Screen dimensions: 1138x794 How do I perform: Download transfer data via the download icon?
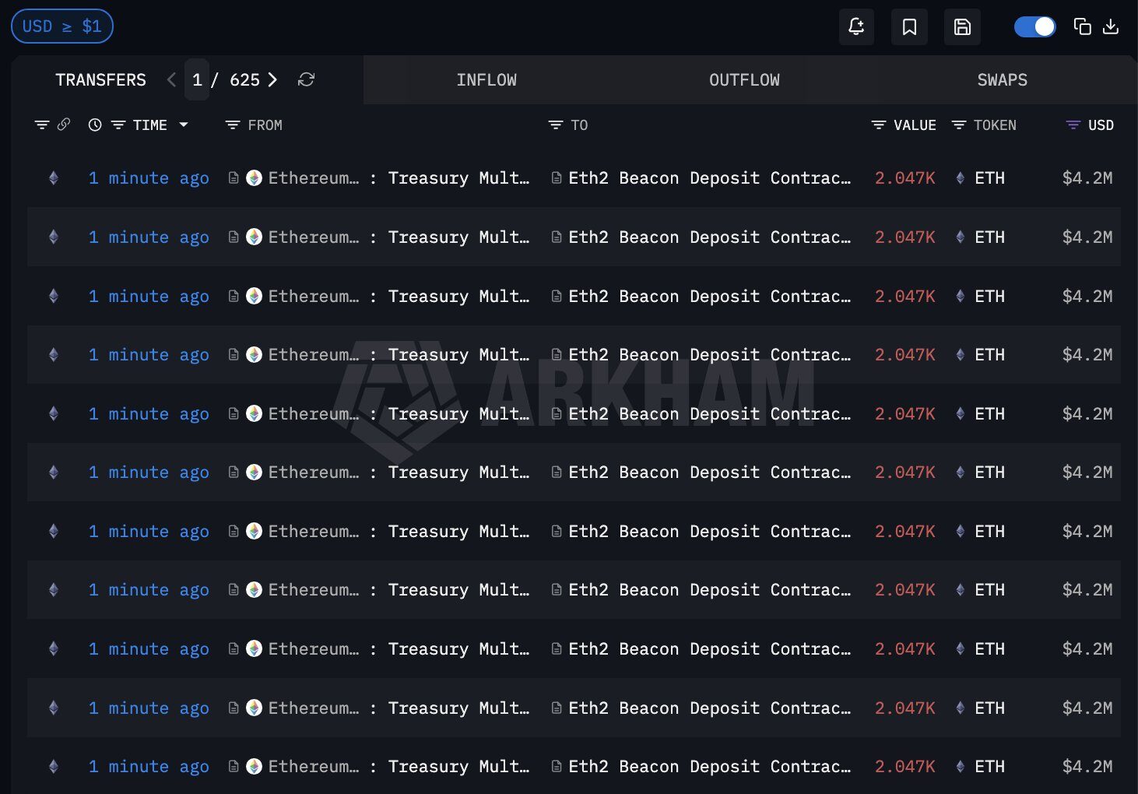coord(1111,26)
